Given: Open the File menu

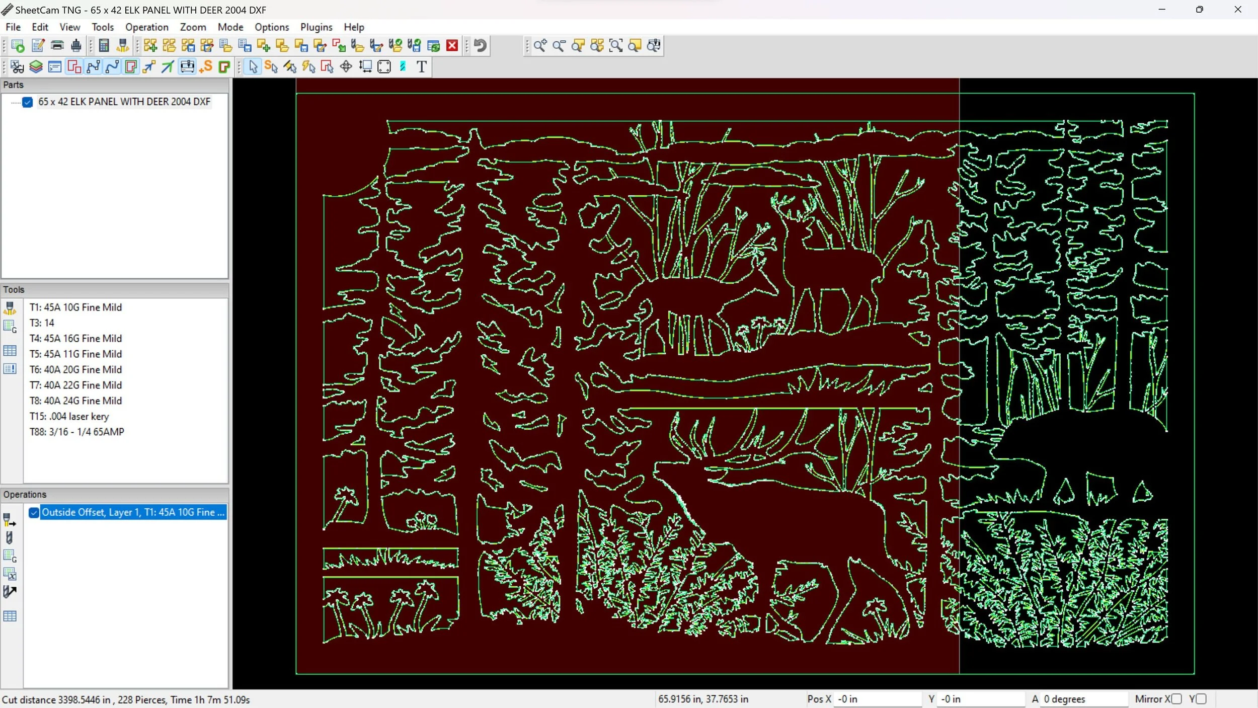Looking at the screenshot, I should 13,27.
